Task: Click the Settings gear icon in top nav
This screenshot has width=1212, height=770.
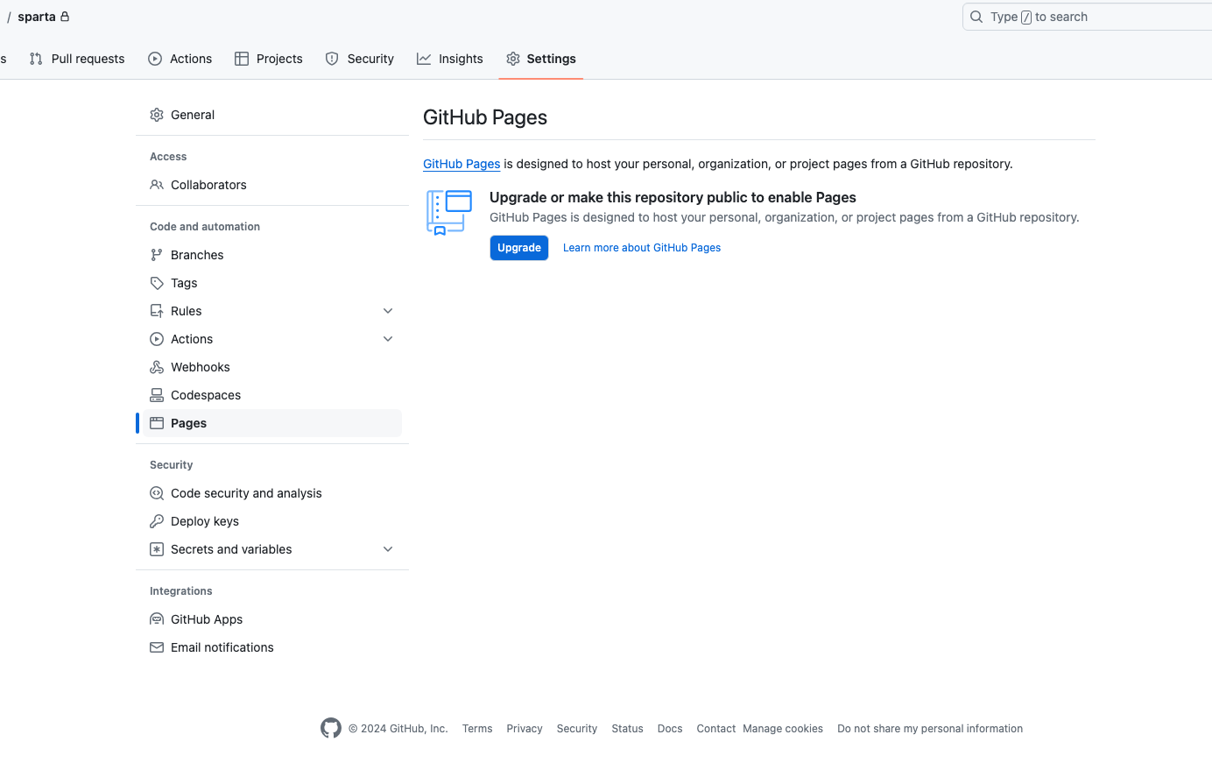Action: [x=513, y=59]
